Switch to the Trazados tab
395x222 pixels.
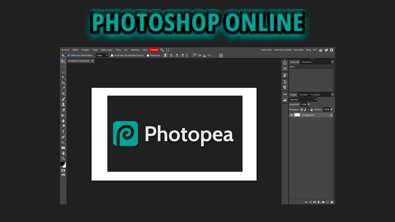tap(315, 95)
